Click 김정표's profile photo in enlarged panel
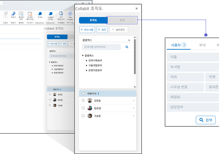219x154 pixels. 90,100
